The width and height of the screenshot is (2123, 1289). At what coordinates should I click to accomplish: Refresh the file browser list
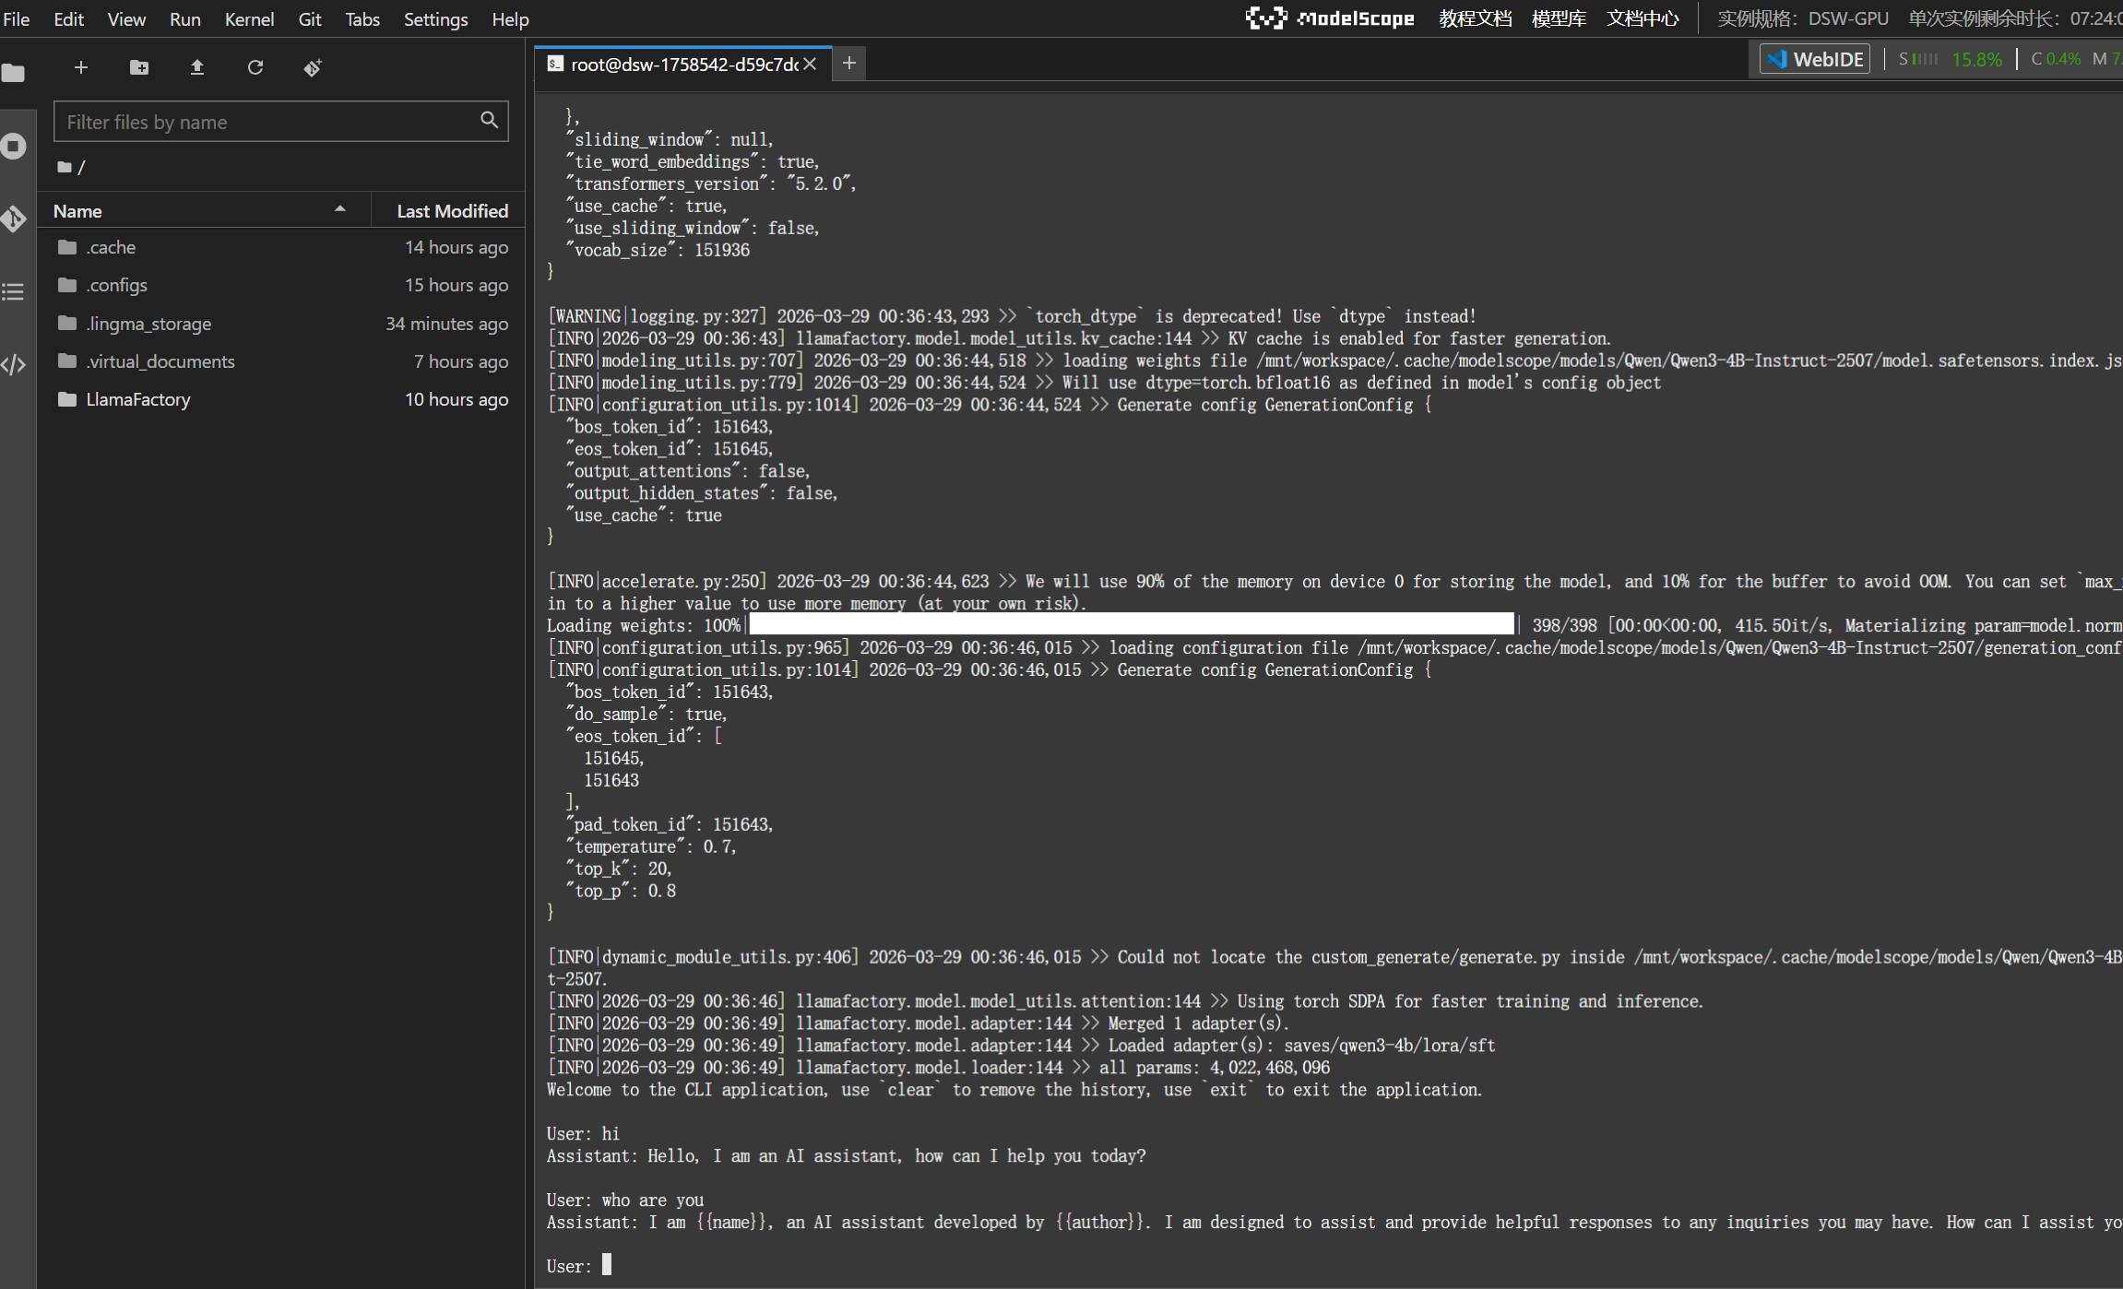click(255, 67)
